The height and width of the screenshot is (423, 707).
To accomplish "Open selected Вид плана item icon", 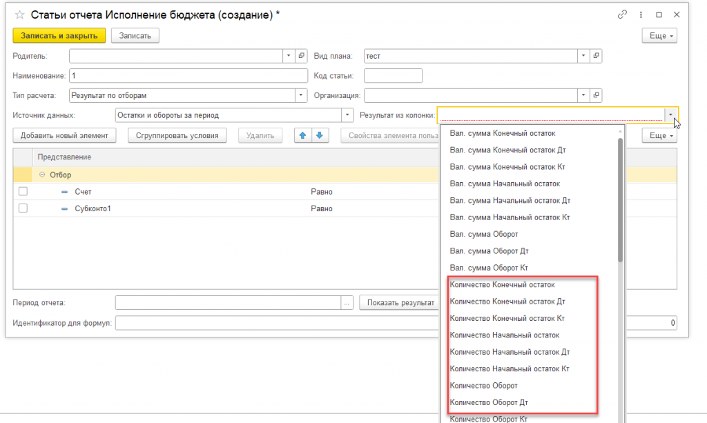I will point(596,56).
